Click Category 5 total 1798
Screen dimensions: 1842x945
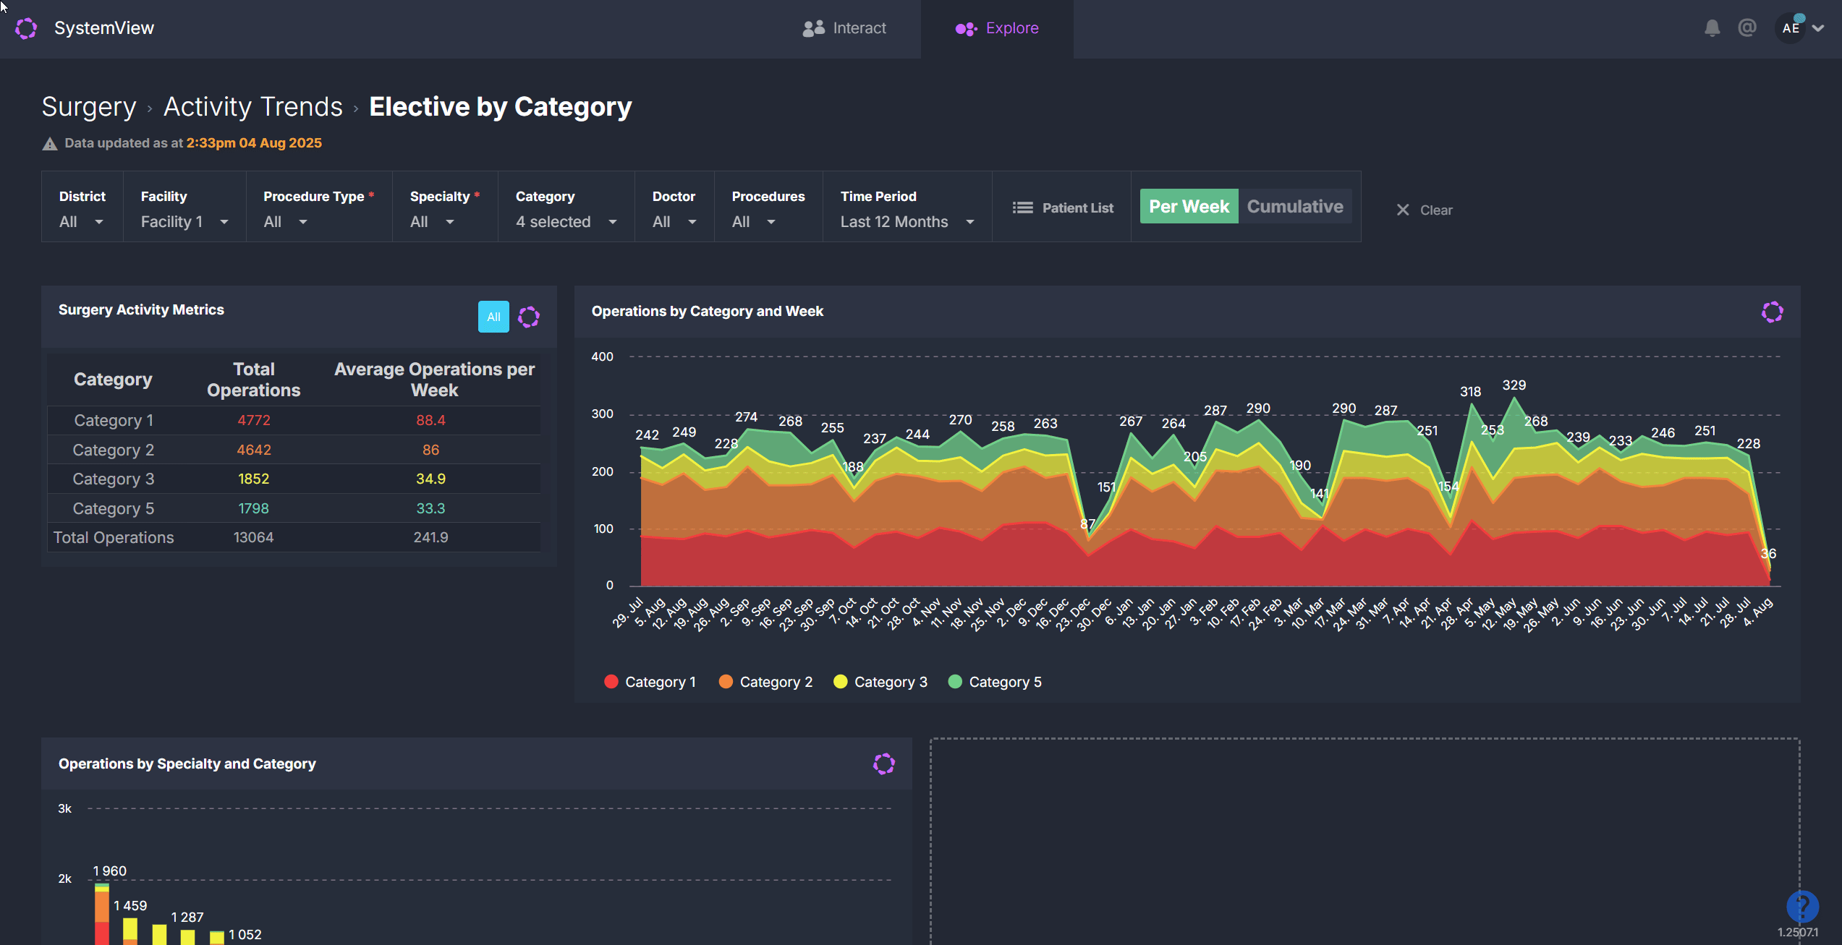tap(253, 508)
